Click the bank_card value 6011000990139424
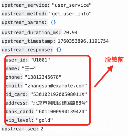This screenshot has width=128, height=136. (61, 112)
